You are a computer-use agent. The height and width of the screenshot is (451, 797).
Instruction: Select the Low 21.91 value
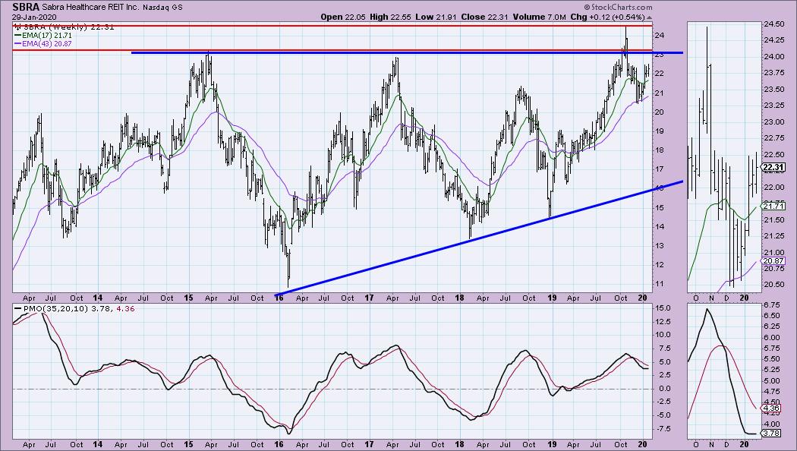pos(436,17)
